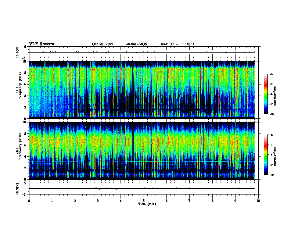Click the "8" kHz tick on ch.1 frequency axis

pos(26,73)
